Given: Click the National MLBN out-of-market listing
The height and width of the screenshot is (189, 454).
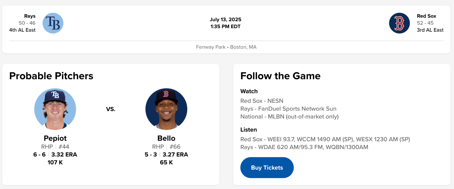Looking at the screenshot, I should [289, 117].
